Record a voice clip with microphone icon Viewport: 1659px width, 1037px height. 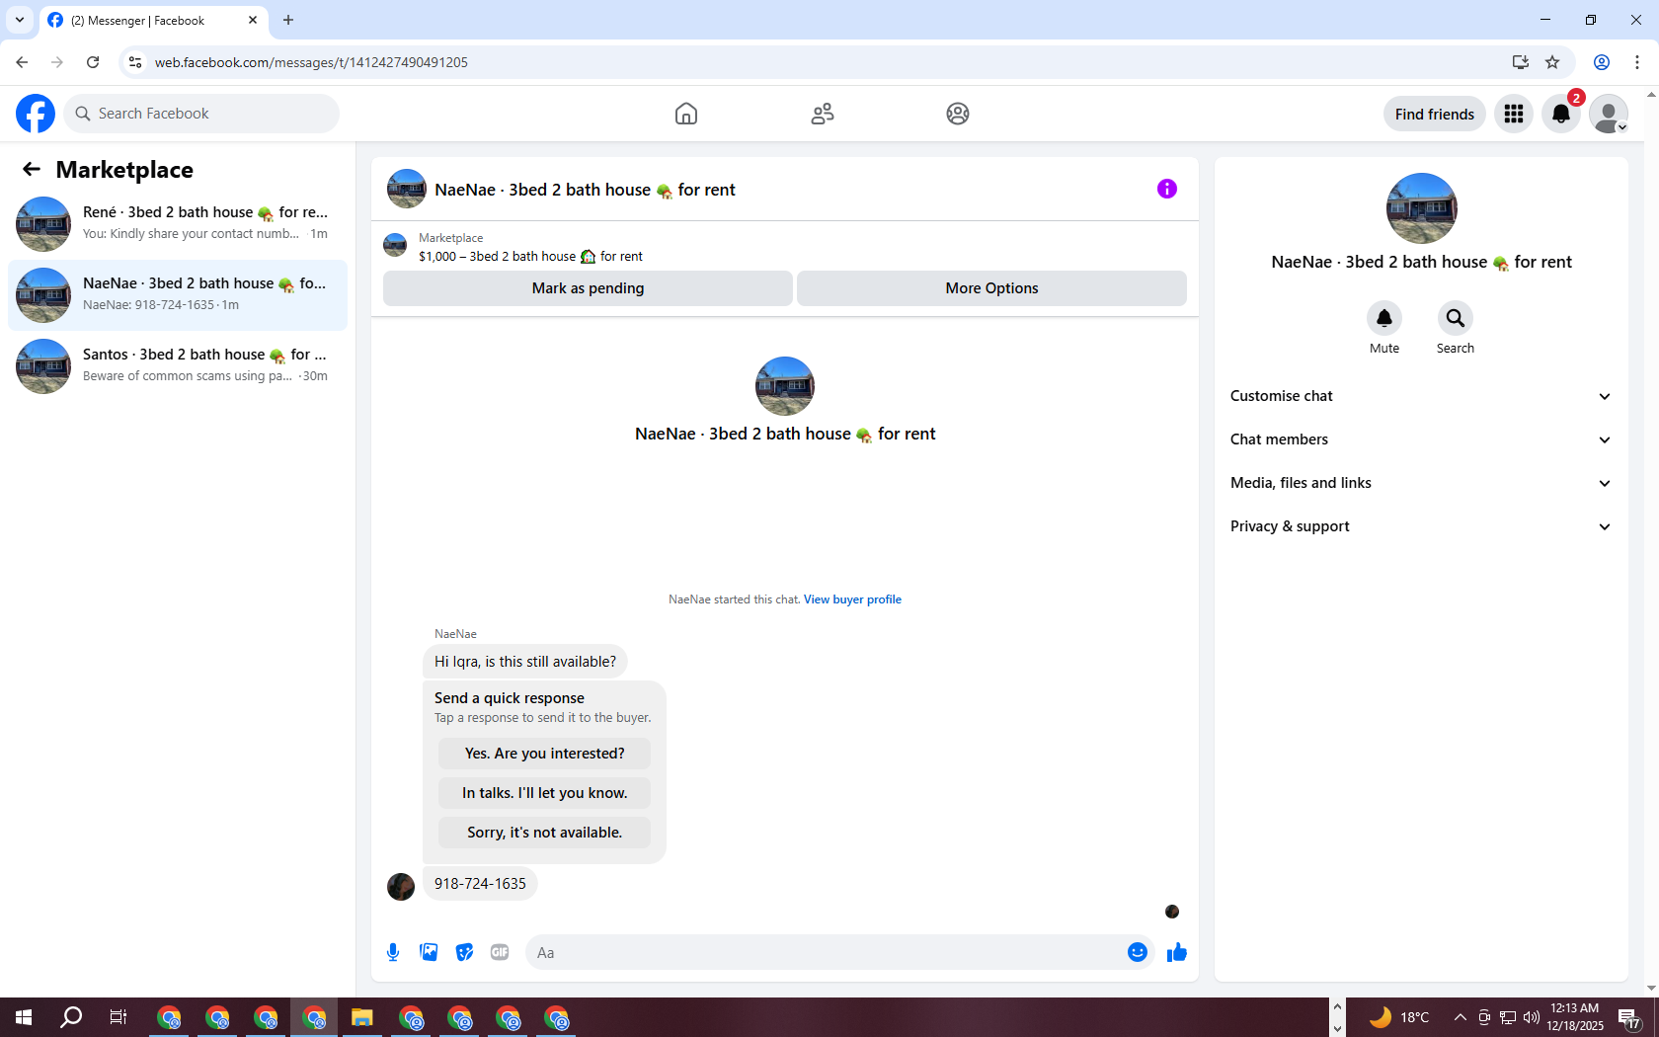pos(393,952)
